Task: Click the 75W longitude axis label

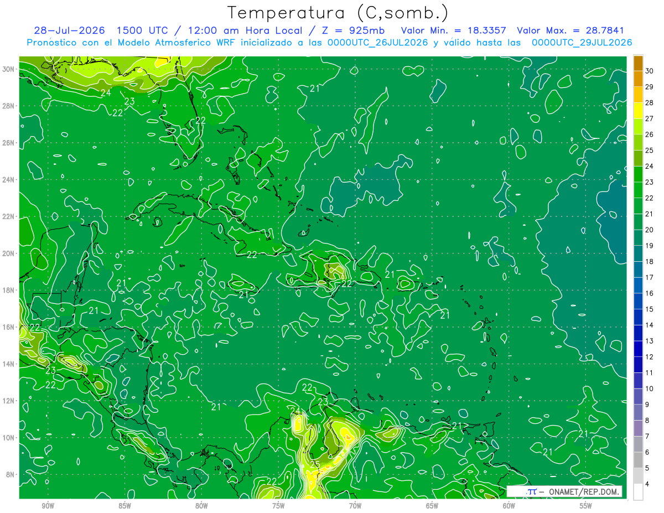Action: [x=278, y=506]
